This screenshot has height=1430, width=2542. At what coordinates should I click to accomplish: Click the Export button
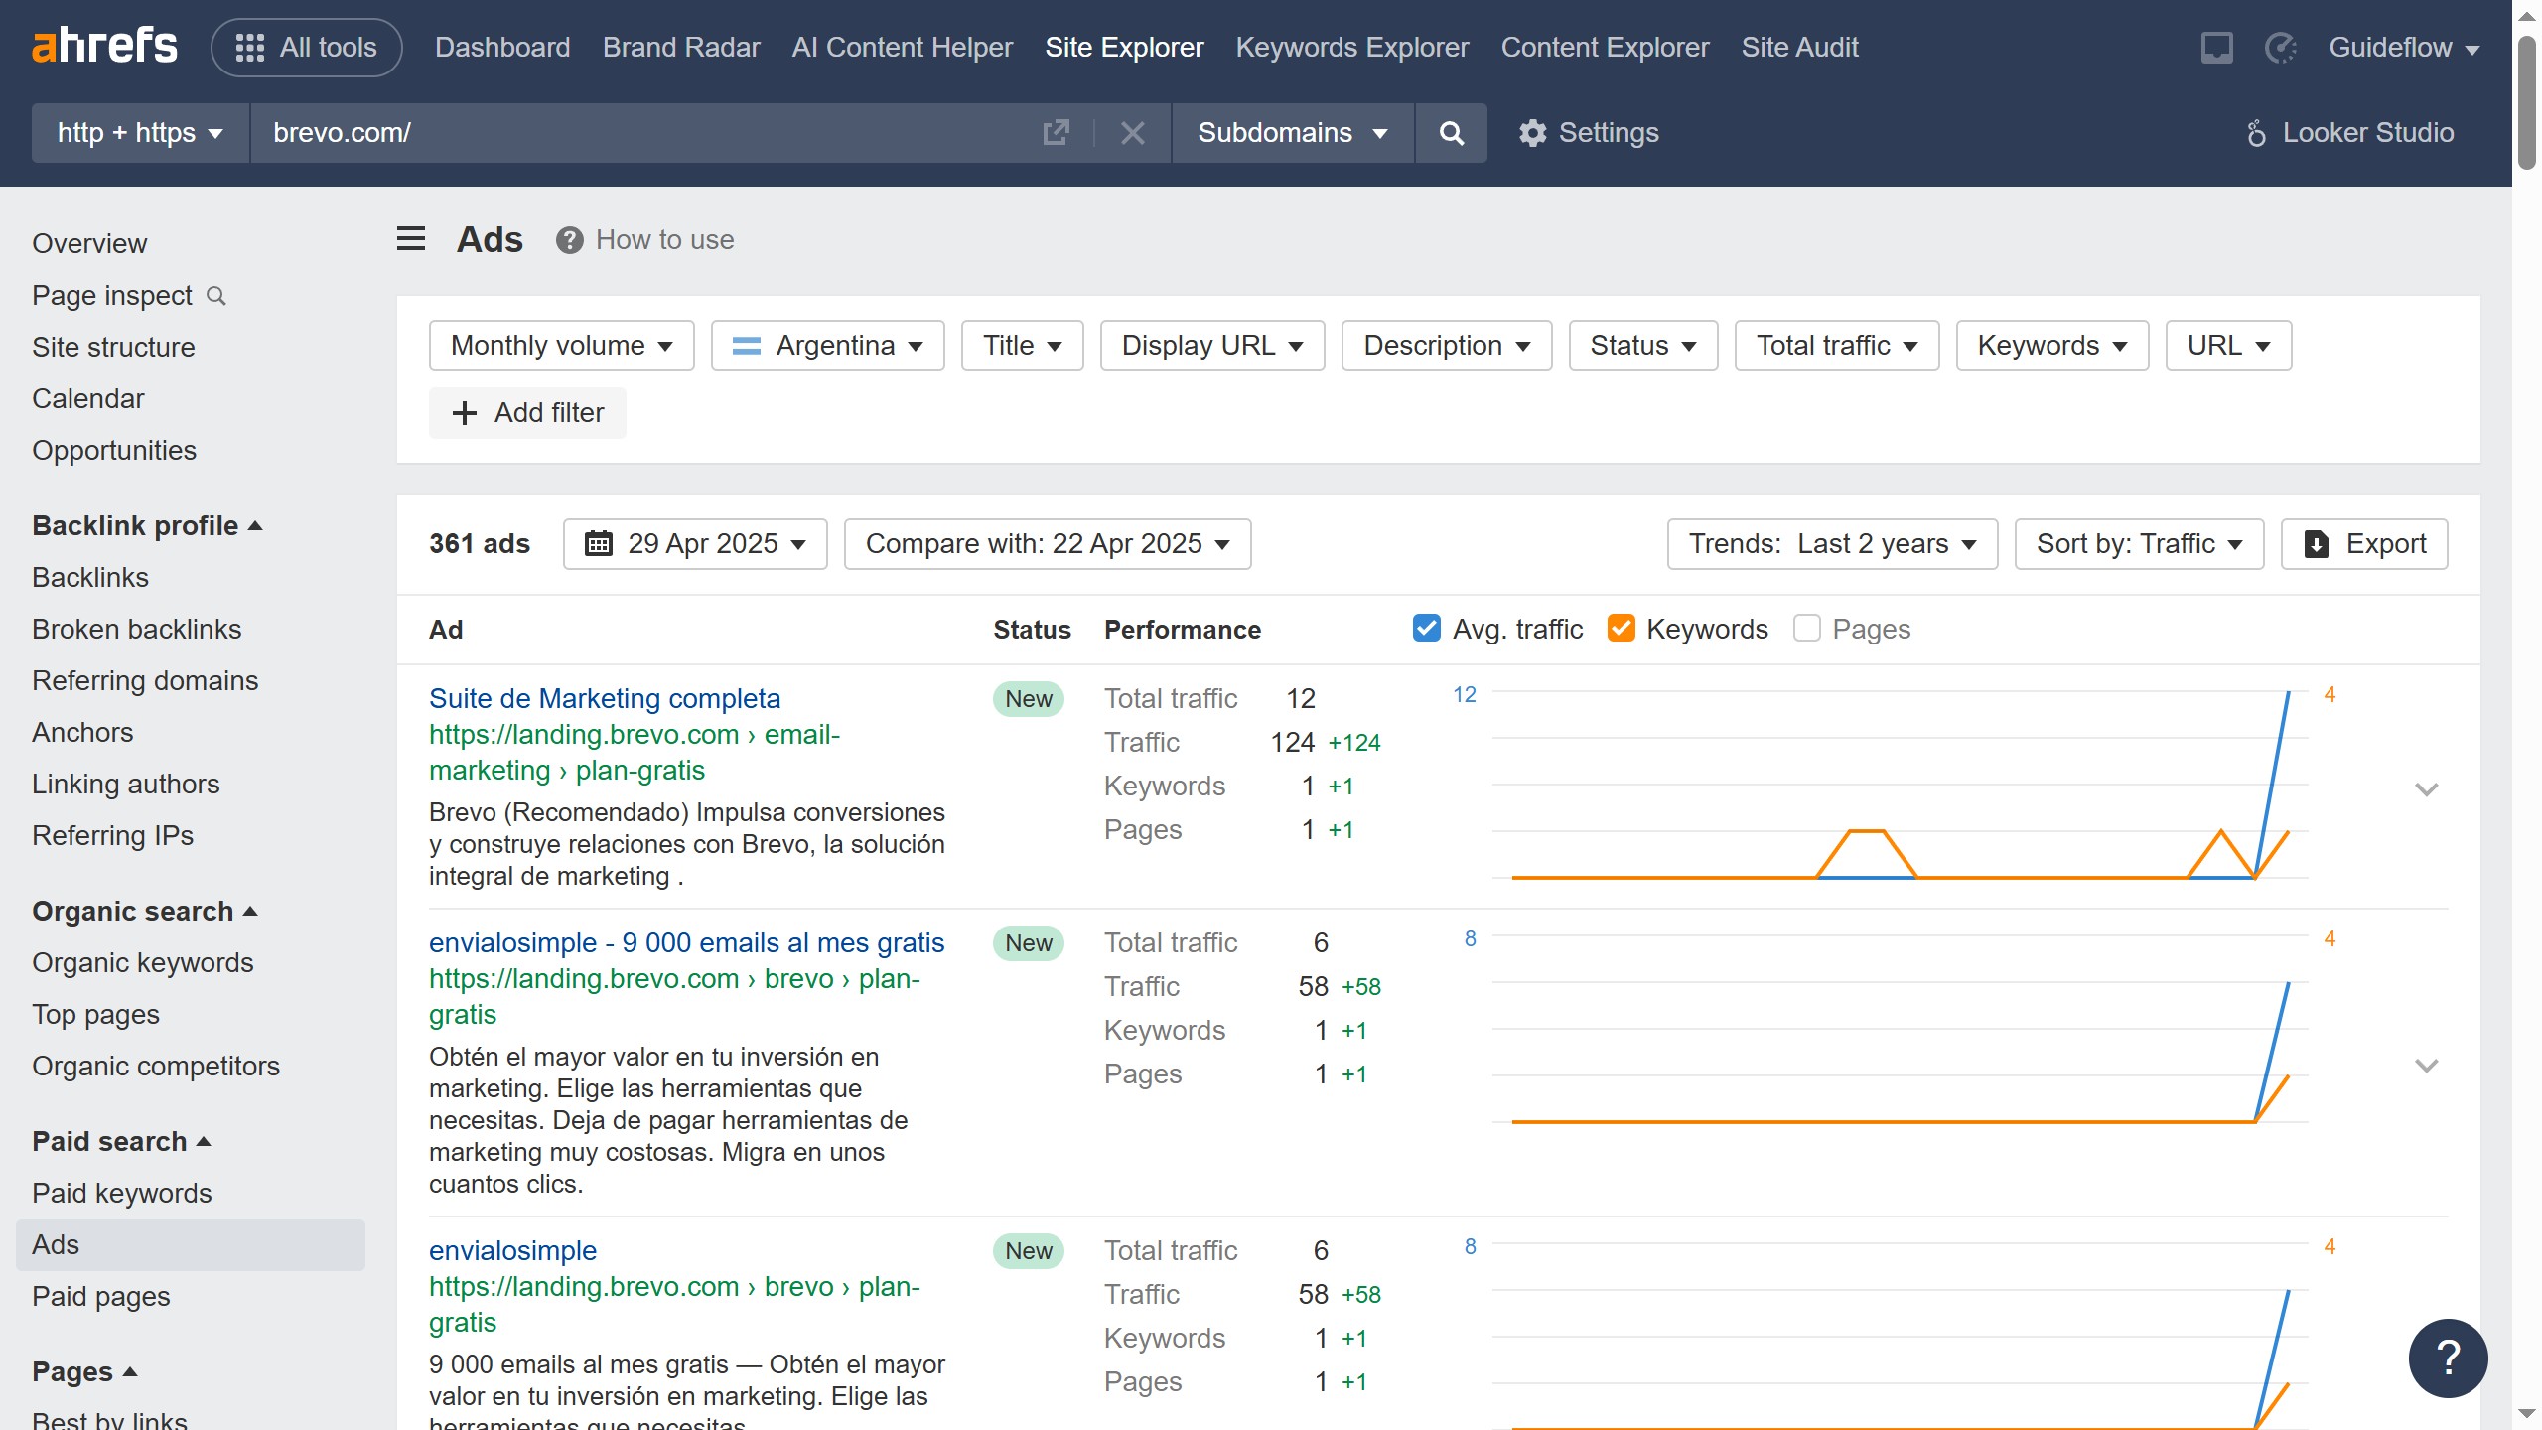pos(2364,544)
